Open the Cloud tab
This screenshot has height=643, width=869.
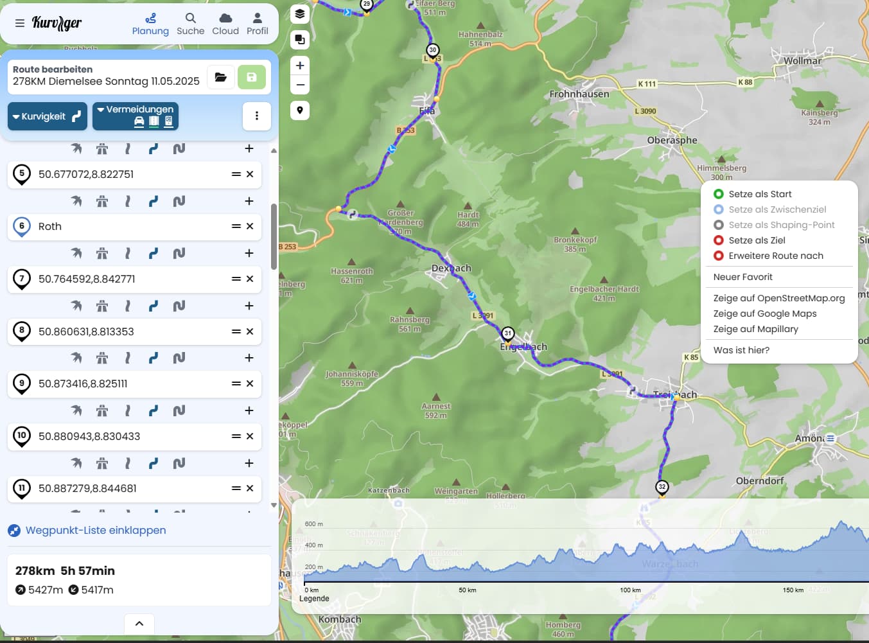click(225, 24)
